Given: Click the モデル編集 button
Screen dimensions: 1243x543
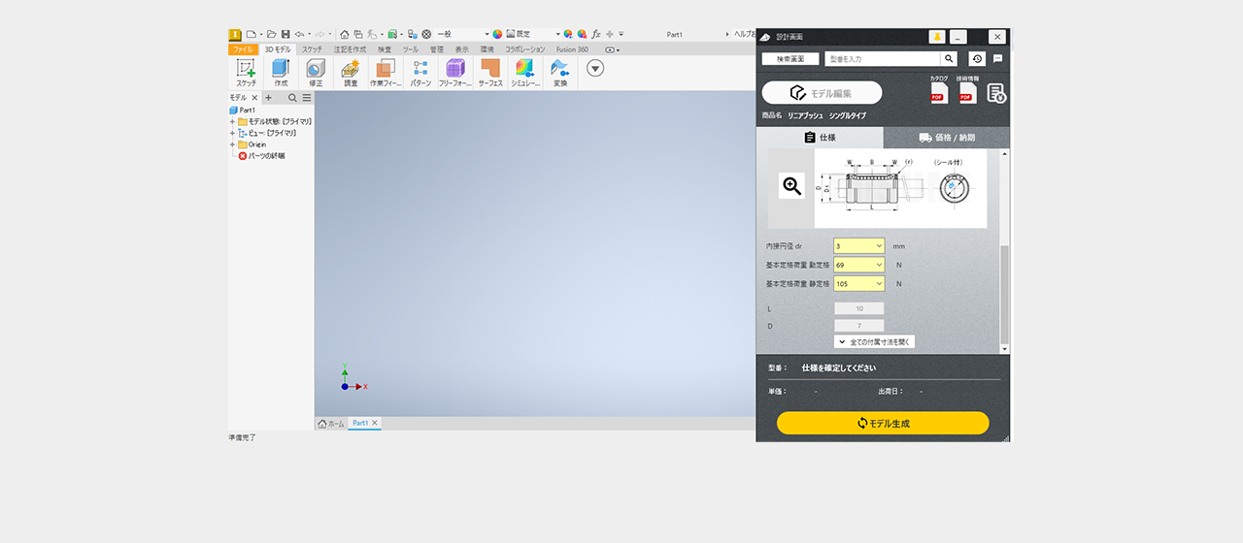Looking at the screenshot, I should pos(822,93).
